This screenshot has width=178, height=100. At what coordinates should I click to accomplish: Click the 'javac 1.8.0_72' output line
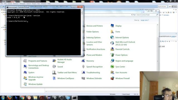coord(13,17)
